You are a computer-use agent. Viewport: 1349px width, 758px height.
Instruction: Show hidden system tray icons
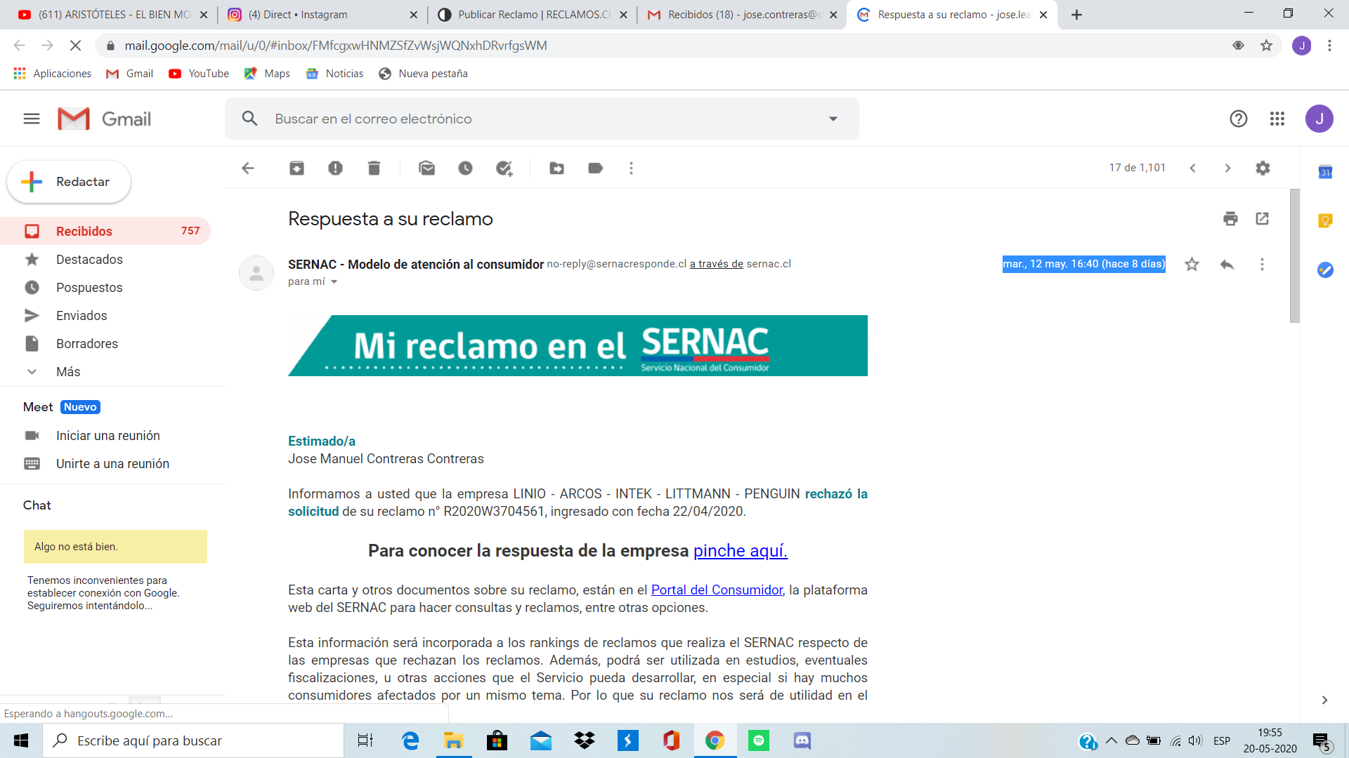click(1111, 740)
